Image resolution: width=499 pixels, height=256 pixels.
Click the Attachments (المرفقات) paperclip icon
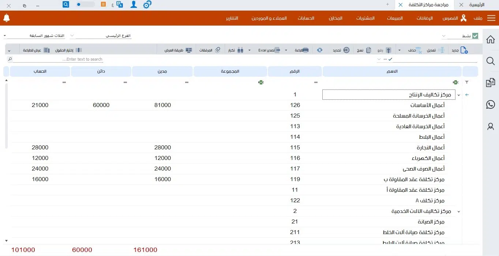217,50
